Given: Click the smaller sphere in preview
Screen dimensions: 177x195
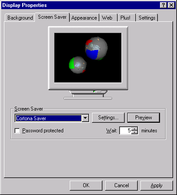Looking at the screenshot, I should [x=78, y=65].
